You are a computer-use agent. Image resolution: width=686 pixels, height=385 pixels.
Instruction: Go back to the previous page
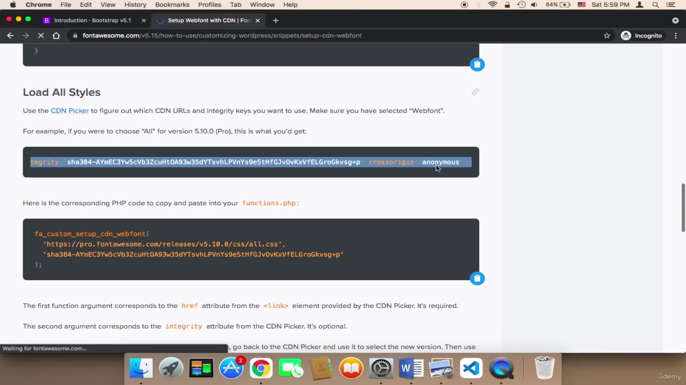pyautogui.click(x=10, y=35)
